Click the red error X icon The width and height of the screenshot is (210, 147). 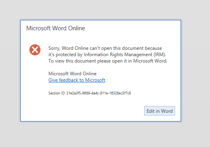tap(35, 50)
